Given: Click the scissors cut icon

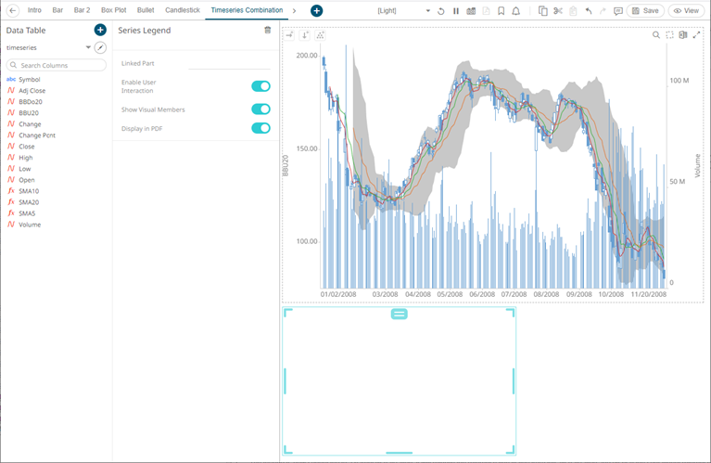Looking at the screenshot, I should pos(557,11).
